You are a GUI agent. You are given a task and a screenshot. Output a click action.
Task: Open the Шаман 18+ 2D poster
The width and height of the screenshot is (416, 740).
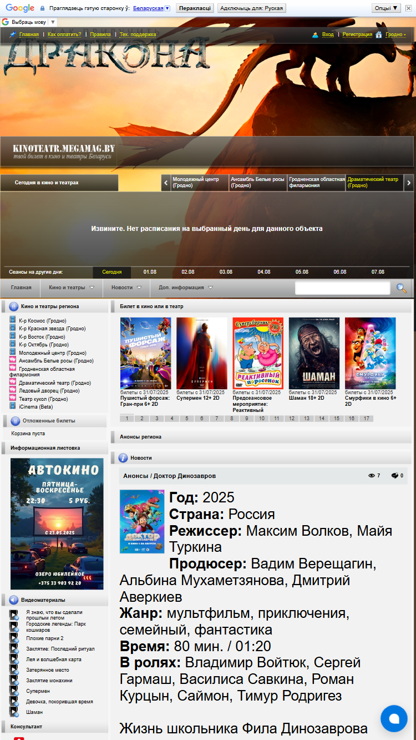(314, 353)
